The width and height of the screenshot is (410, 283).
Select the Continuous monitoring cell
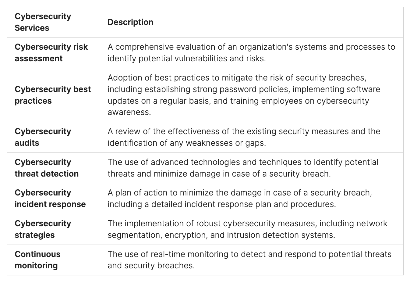click(37, 260)
